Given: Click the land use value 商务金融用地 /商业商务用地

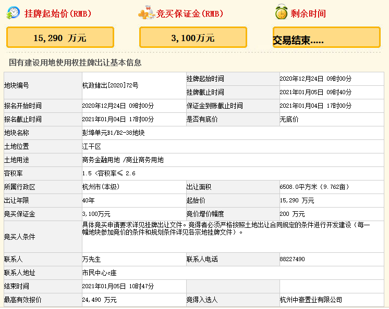Looking at the screenshot, I should (123, 160).
